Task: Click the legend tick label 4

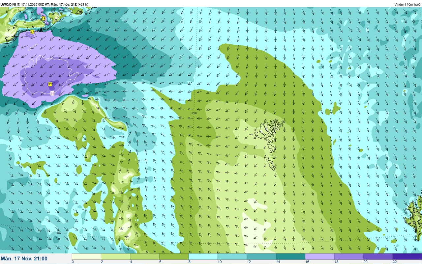Action: click(x=131, y=262)
